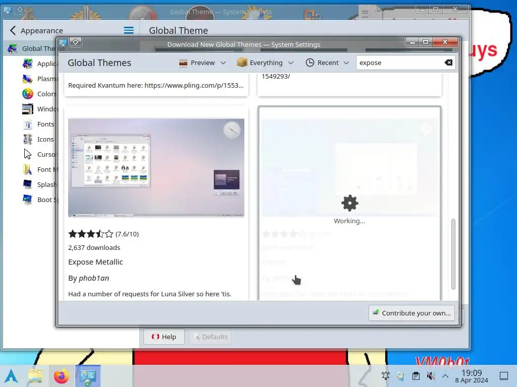Expand hidden system tray icons arrow
Viewport: 517px width, 387px height.
click(x=445, y=376)
